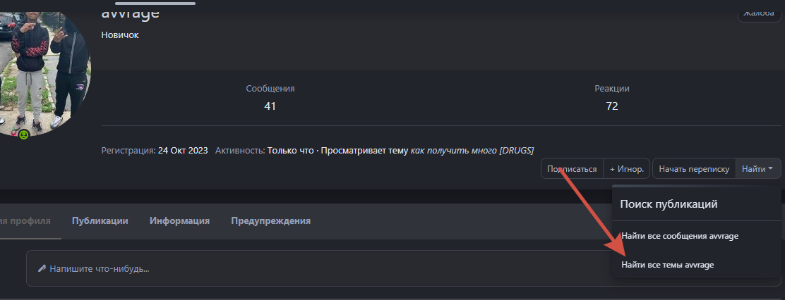Click the Сообщения count 41

270,106
